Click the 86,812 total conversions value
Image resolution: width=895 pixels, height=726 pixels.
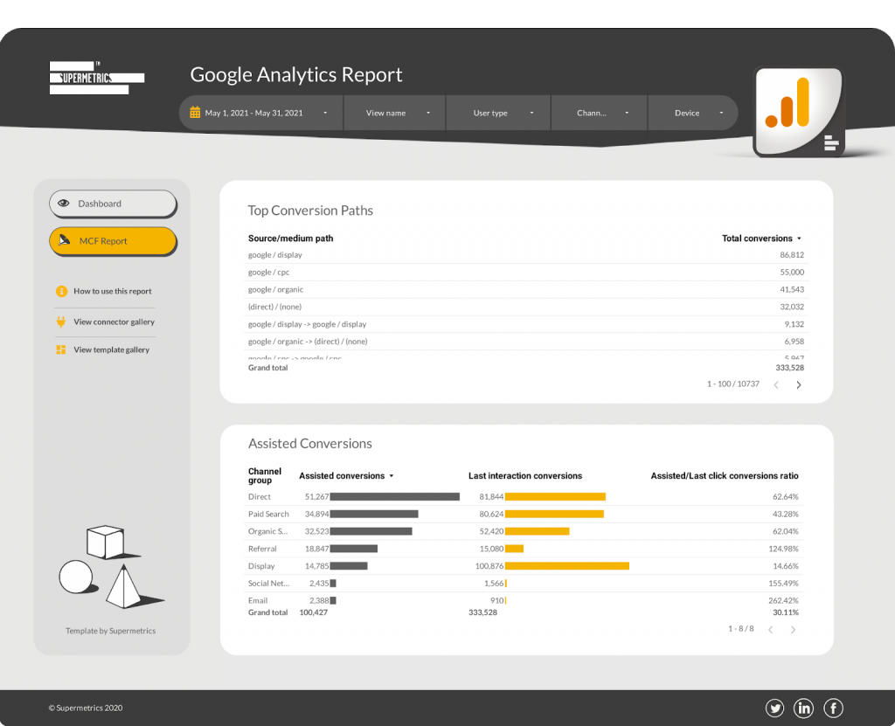tap(792, 255)
